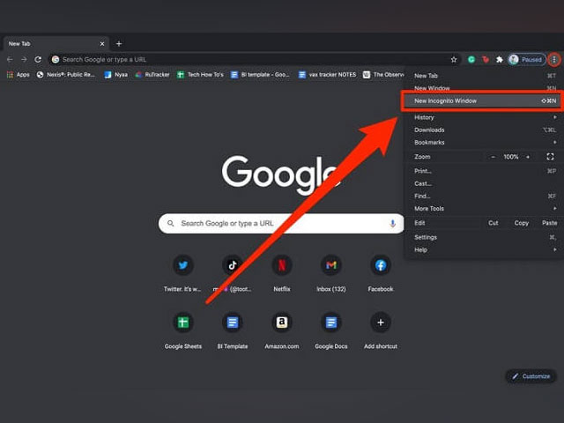This screenshot has width=564, height=423.
Task: Expand the Bookmarks submenu
Action: click(485, 143)
